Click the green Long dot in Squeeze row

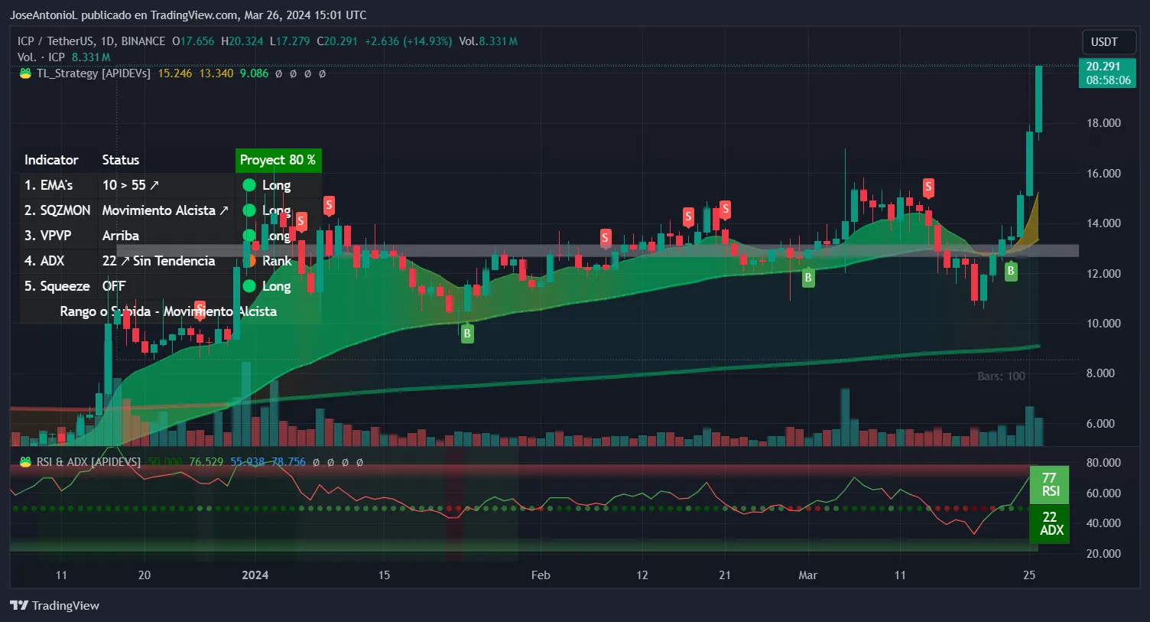click(249, 286)
